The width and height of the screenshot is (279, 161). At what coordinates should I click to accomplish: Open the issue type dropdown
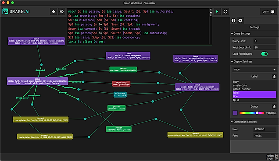point(254,70)
